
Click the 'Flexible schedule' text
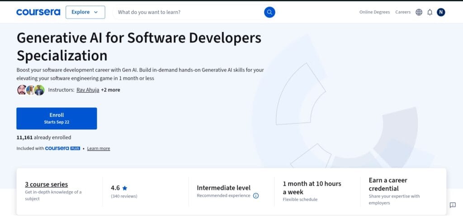300,199
